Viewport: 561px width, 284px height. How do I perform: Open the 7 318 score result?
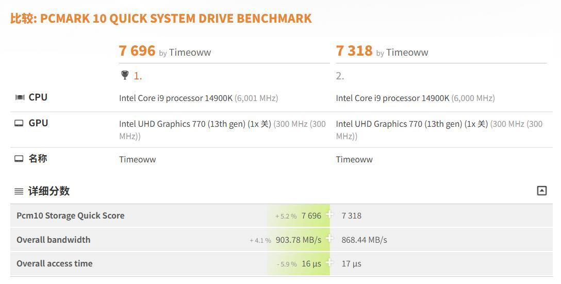point(354,51)
